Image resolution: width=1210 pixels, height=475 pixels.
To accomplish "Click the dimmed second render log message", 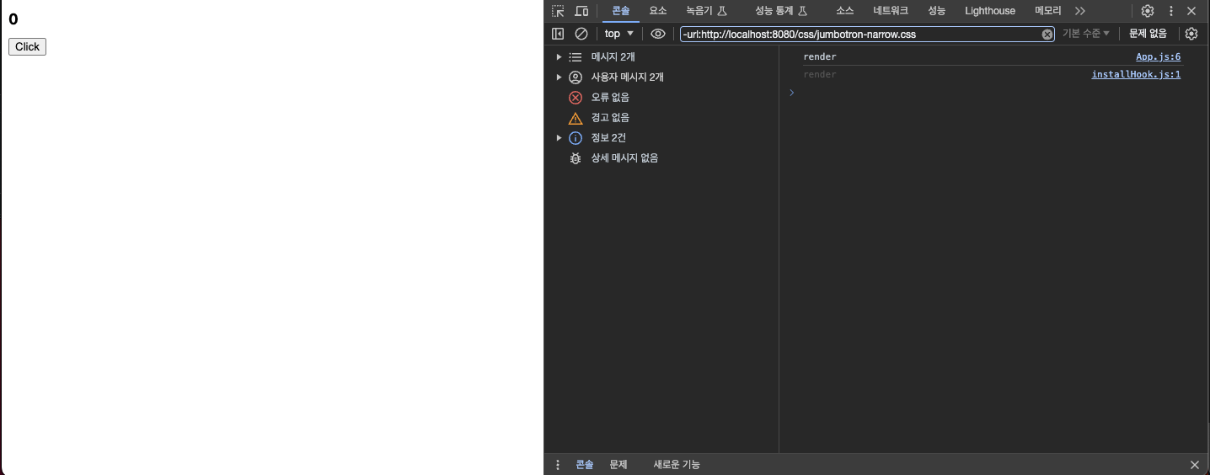I will (x=820, y=75).
